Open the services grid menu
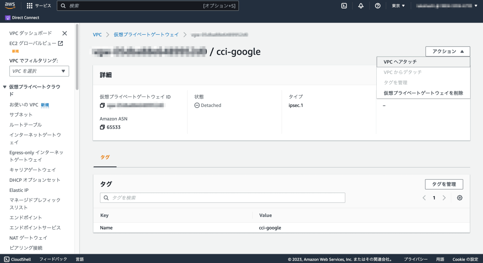The image size is (483, 263). pos(39,6)
